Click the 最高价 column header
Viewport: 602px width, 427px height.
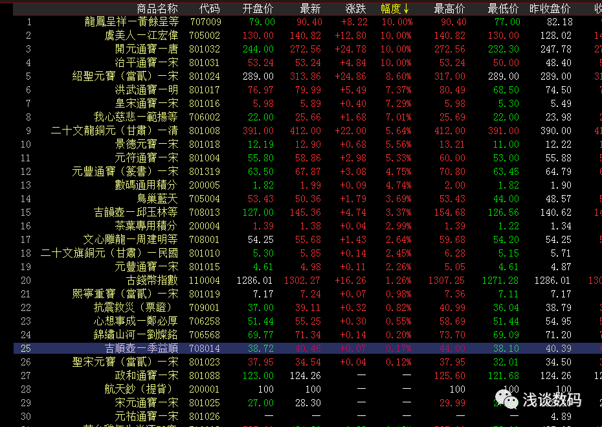(450, 8)
